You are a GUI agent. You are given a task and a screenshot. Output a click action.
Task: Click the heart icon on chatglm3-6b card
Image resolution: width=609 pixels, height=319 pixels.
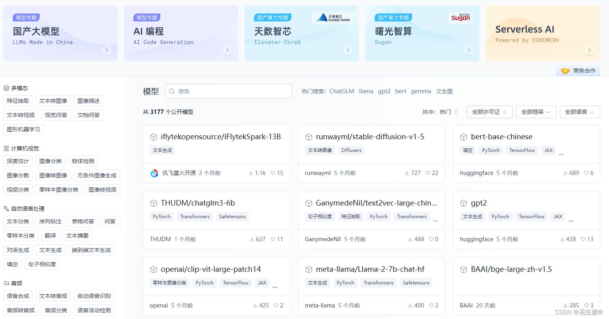point(273,239)
